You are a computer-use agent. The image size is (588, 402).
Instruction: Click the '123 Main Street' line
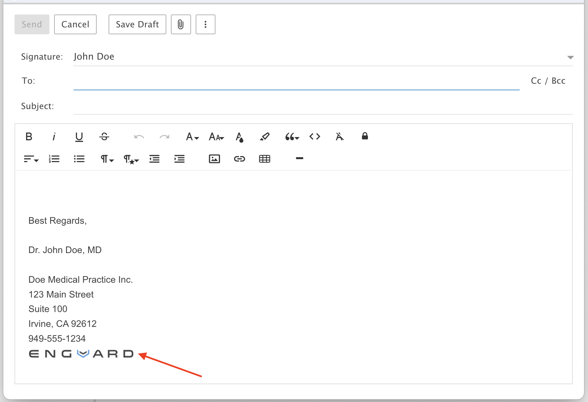tap(61, 295)
